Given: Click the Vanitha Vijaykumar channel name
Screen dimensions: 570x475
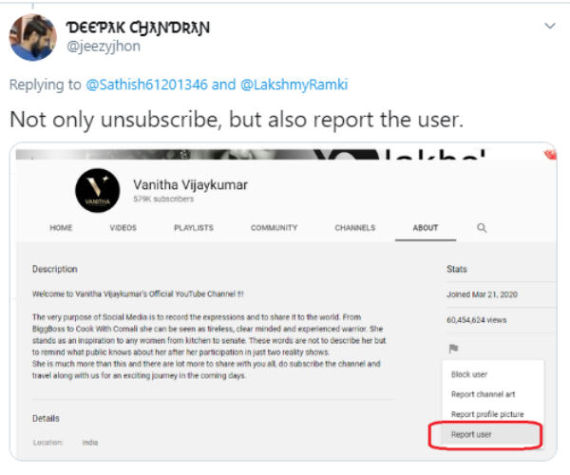Looking at the screenshot, I should click(190, 184).
